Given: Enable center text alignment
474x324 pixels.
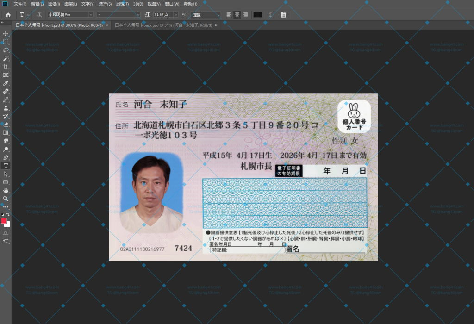Looking at the screenshot, I should tap(237, 14).
